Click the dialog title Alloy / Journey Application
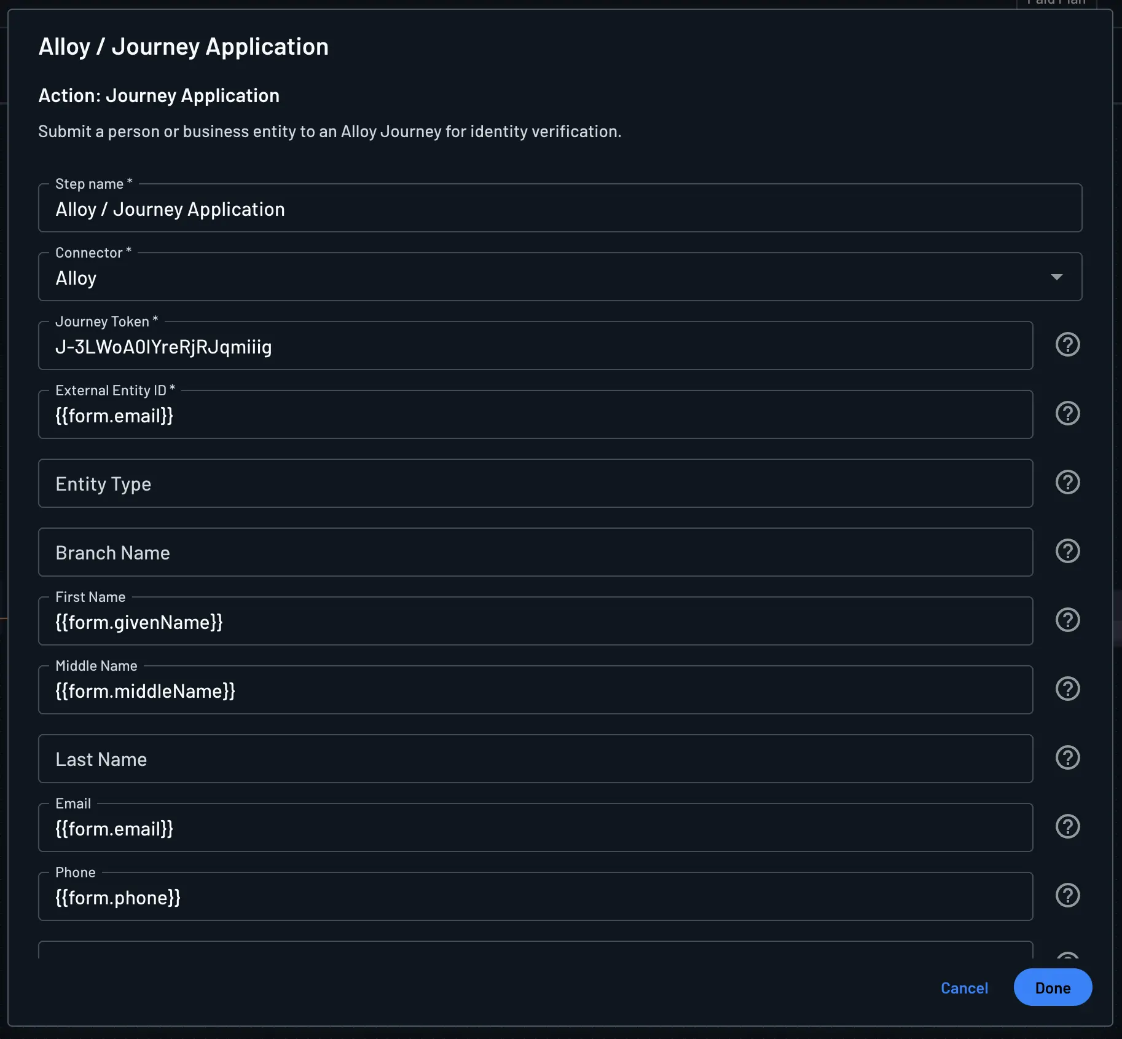1122x1039 pixels. 183,47
